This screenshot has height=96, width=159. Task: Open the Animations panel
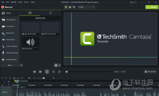click(10, 40)
